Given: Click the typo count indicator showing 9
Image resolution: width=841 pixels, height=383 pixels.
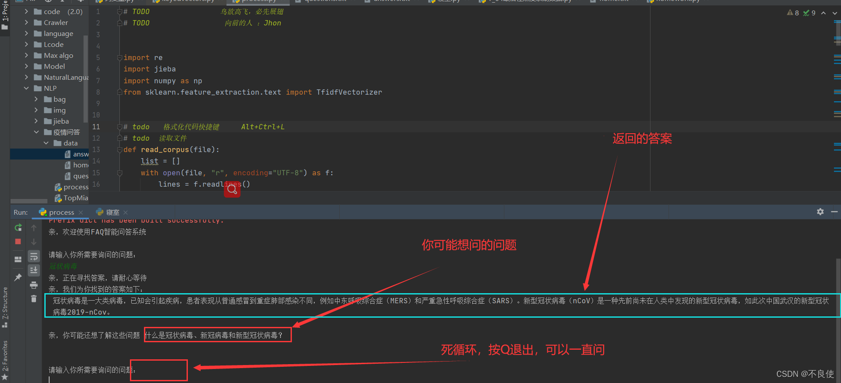Looking at the screenshot, I should [809, 13].
